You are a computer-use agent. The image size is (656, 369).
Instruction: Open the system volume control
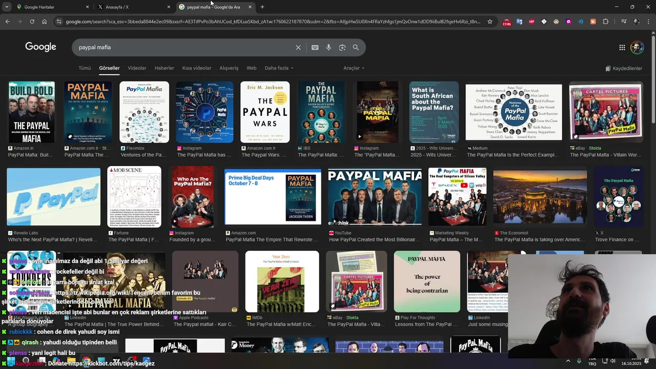613,361
